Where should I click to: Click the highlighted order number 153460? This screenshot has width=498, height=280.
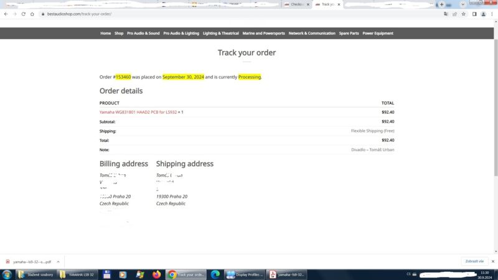(123, 77)
